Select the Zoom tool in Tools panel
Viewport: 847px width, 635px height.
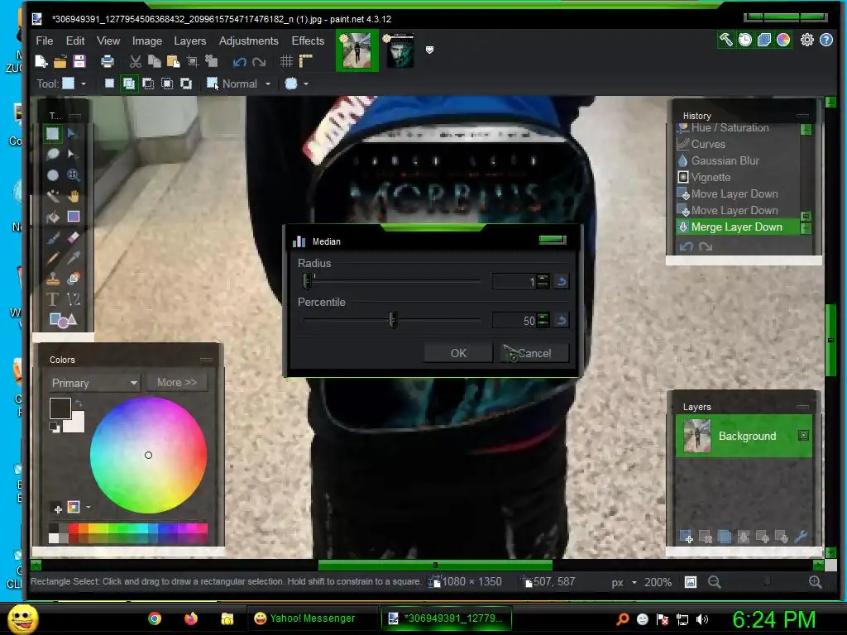click(73, 175)
